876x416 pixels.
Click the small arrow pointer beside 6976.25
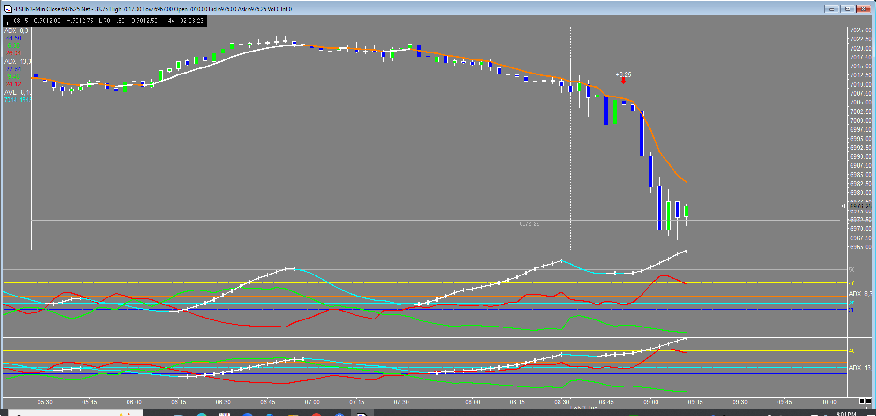[x=844, y=206]
